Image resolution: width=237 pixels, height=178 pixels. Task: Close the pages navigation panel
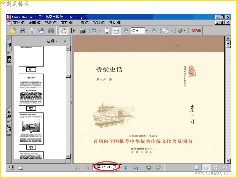(x=65, y=41)
